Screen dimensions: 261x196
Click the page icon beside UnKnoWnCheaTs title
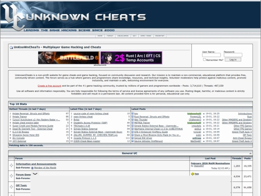[11, 47]
